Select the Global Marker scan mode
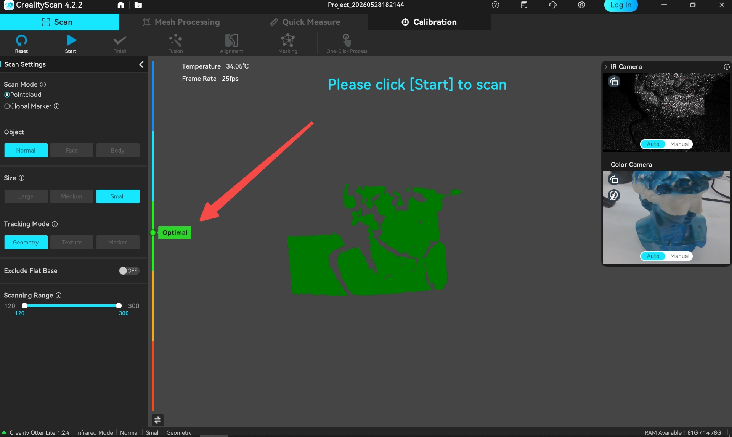The image size is (732, 437). (28, 106)
